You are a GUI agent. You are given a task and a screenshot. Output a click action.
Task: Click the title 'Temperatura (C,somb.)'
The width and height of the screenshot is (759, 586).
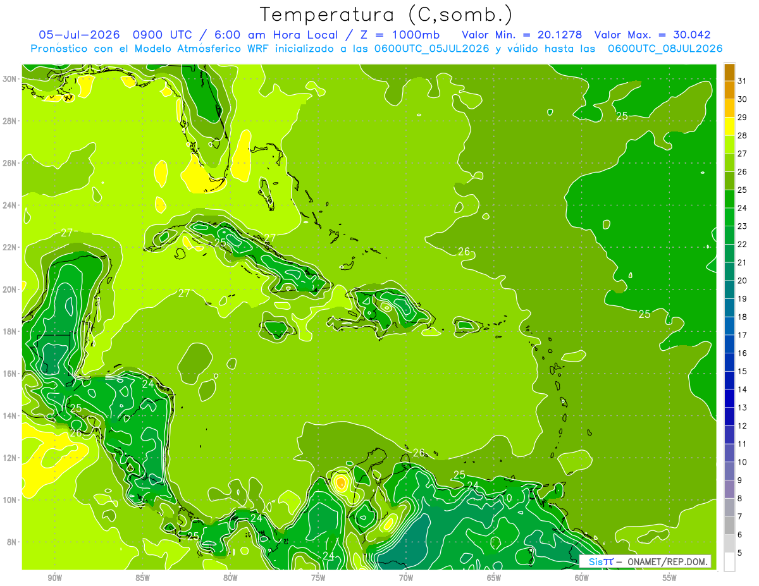(x=386, y=15)
